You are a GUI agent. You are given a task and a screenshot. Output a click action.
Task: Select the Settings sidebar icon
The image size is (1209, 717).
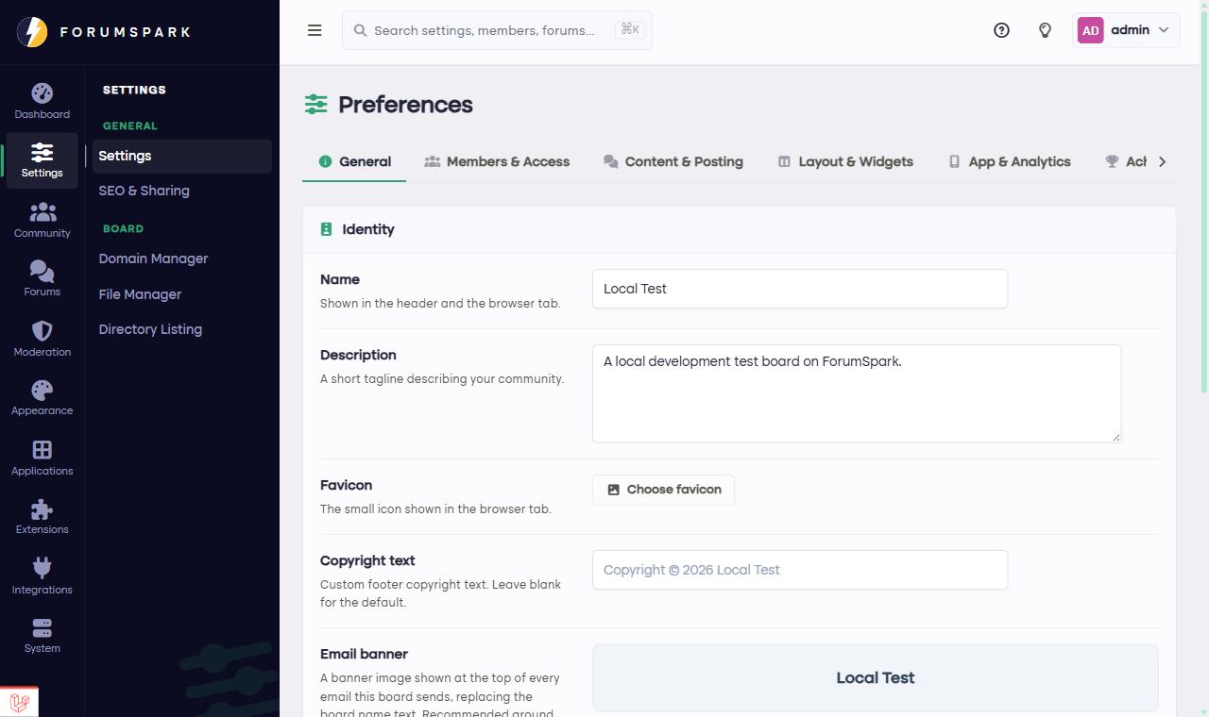click(x=42, y=160)
